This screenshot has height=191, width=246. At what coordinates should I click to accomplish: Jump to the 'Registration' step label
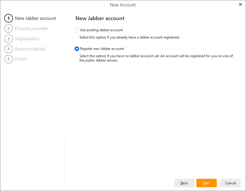(x=27, y=39)
